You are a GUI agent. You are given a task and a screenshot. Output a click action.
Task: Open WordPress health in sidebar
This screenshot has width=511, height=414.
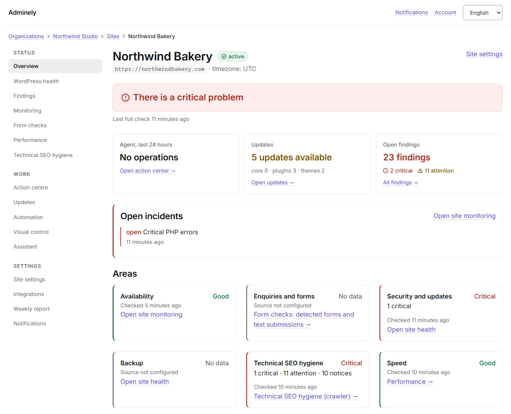click(55, 81)
